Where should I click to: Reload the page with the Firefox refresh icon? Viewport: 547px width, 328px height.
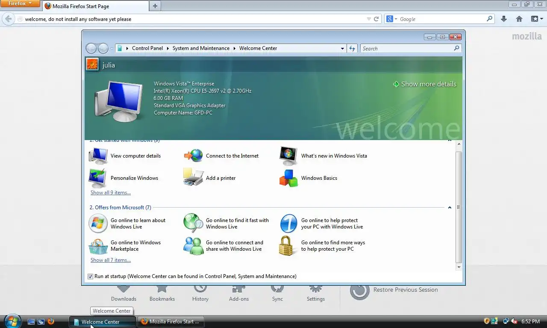tap(376, 19)
